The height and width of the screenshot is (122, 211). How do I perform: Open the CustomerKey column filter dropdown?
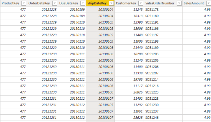click(141, 3)
